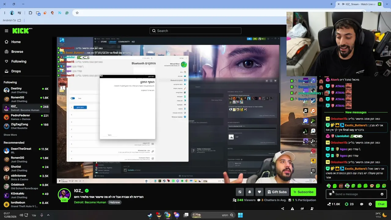Open K0nkaMc recommended channel
The width and height of the screenshot is (391, 220).
[26, 195]
